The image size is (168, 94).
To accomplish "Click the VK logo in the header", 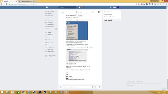I will 47,7.
